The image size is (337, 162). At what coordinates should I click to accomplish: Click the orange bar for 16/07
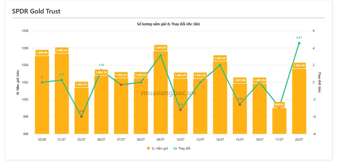point(260,109)
